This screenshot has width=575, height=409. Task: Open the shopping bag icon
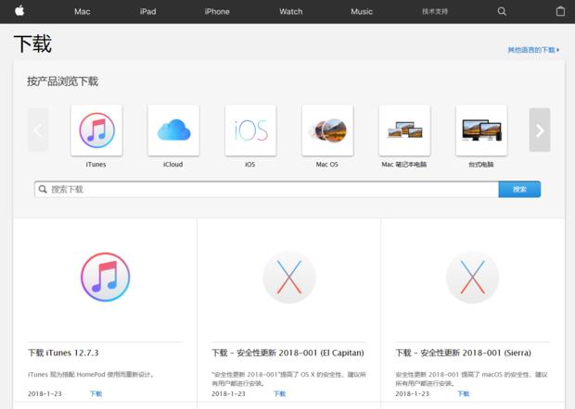tap(560, 11)
